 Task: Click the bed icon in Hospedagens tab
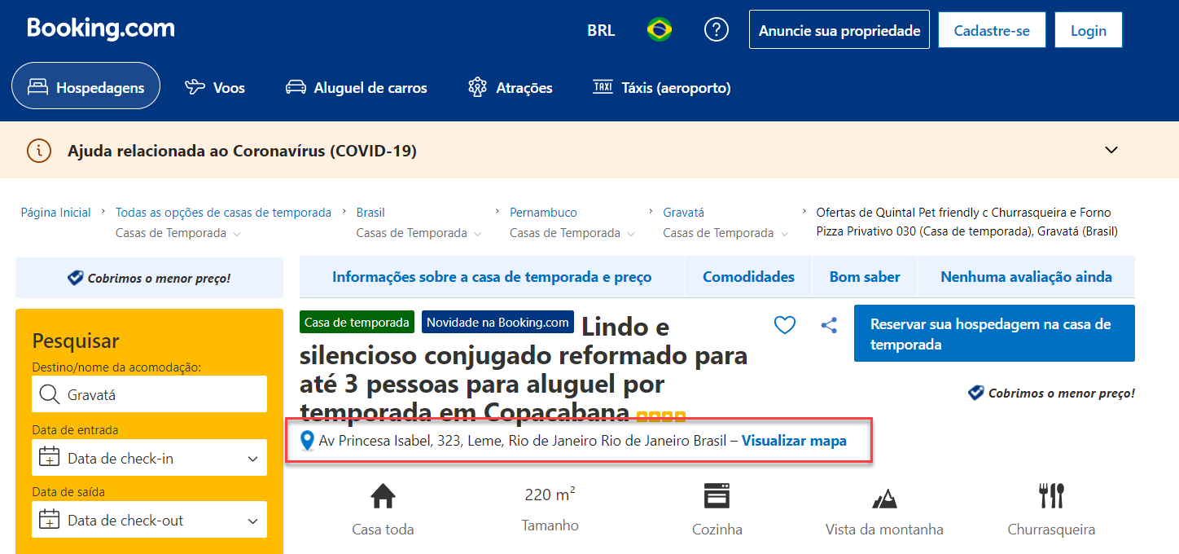(x=38, y=87)
